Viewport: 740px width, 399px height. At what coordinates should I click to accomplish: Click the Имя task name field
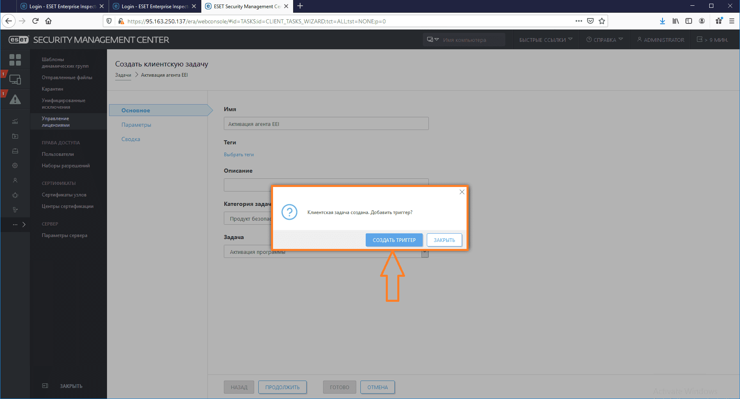coord(326,123)
